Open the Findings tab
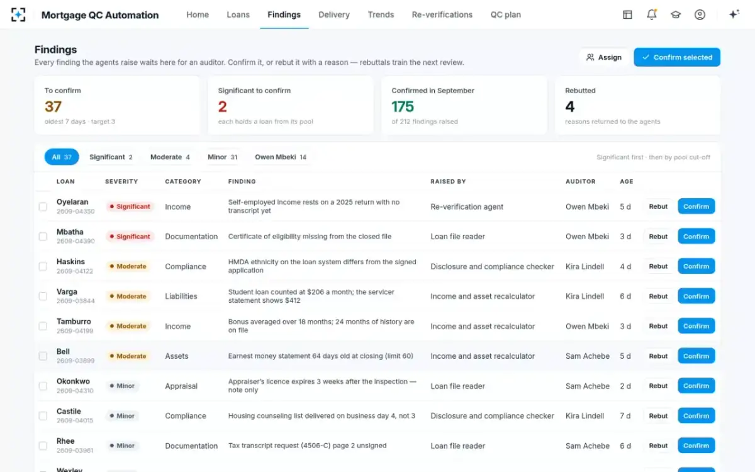Image resolution: width=755 pixels, height=472 pixels. (284, 14)
